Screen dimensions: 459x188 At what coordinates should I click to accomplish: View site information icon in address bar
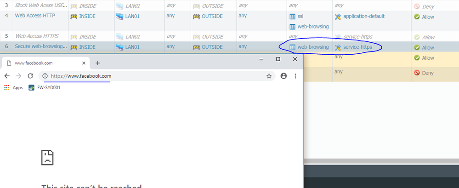point(45,76)
